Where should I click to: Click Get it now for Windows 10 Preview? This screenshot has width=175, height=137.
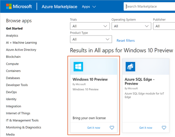pos(94,128)
